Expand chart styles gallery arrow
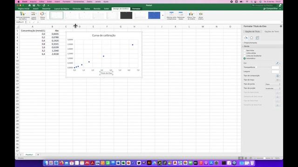This screenshot has width=298, height=167. pyautogui.click(x=163, y=15)
